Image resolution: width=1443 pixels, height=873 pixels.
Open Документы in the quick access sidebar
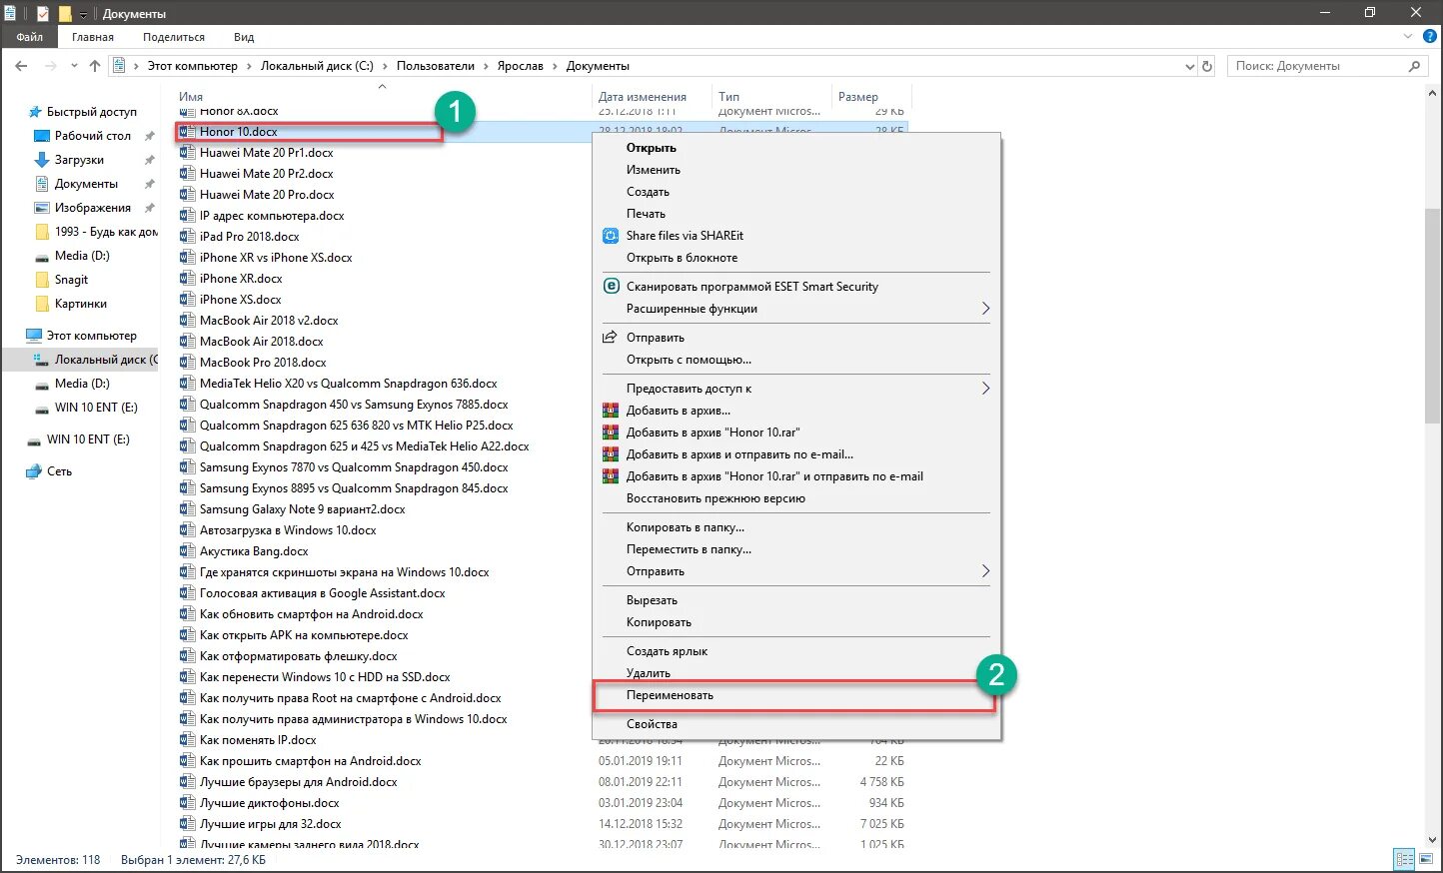pos(86,184)
